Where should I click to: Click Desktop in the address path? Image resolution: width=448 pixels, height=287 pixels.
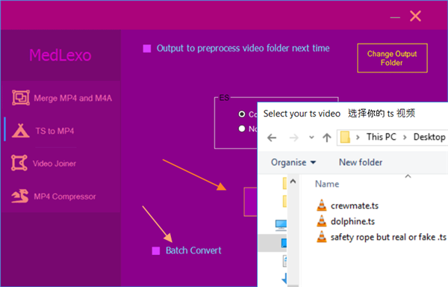429,137
